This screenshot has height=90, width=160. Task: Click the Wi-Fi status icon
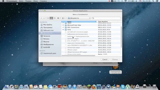[125, 1]
